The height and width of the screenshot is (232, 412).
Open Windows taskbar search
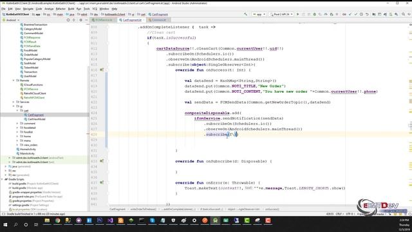pyautogui.click(x=15, y=224)
